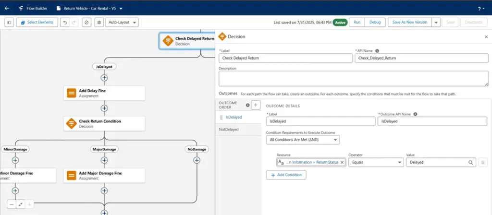Click the Add Delay Fine label text
The width and height of the screenshot is (492, 215).
tap(92, 91)
